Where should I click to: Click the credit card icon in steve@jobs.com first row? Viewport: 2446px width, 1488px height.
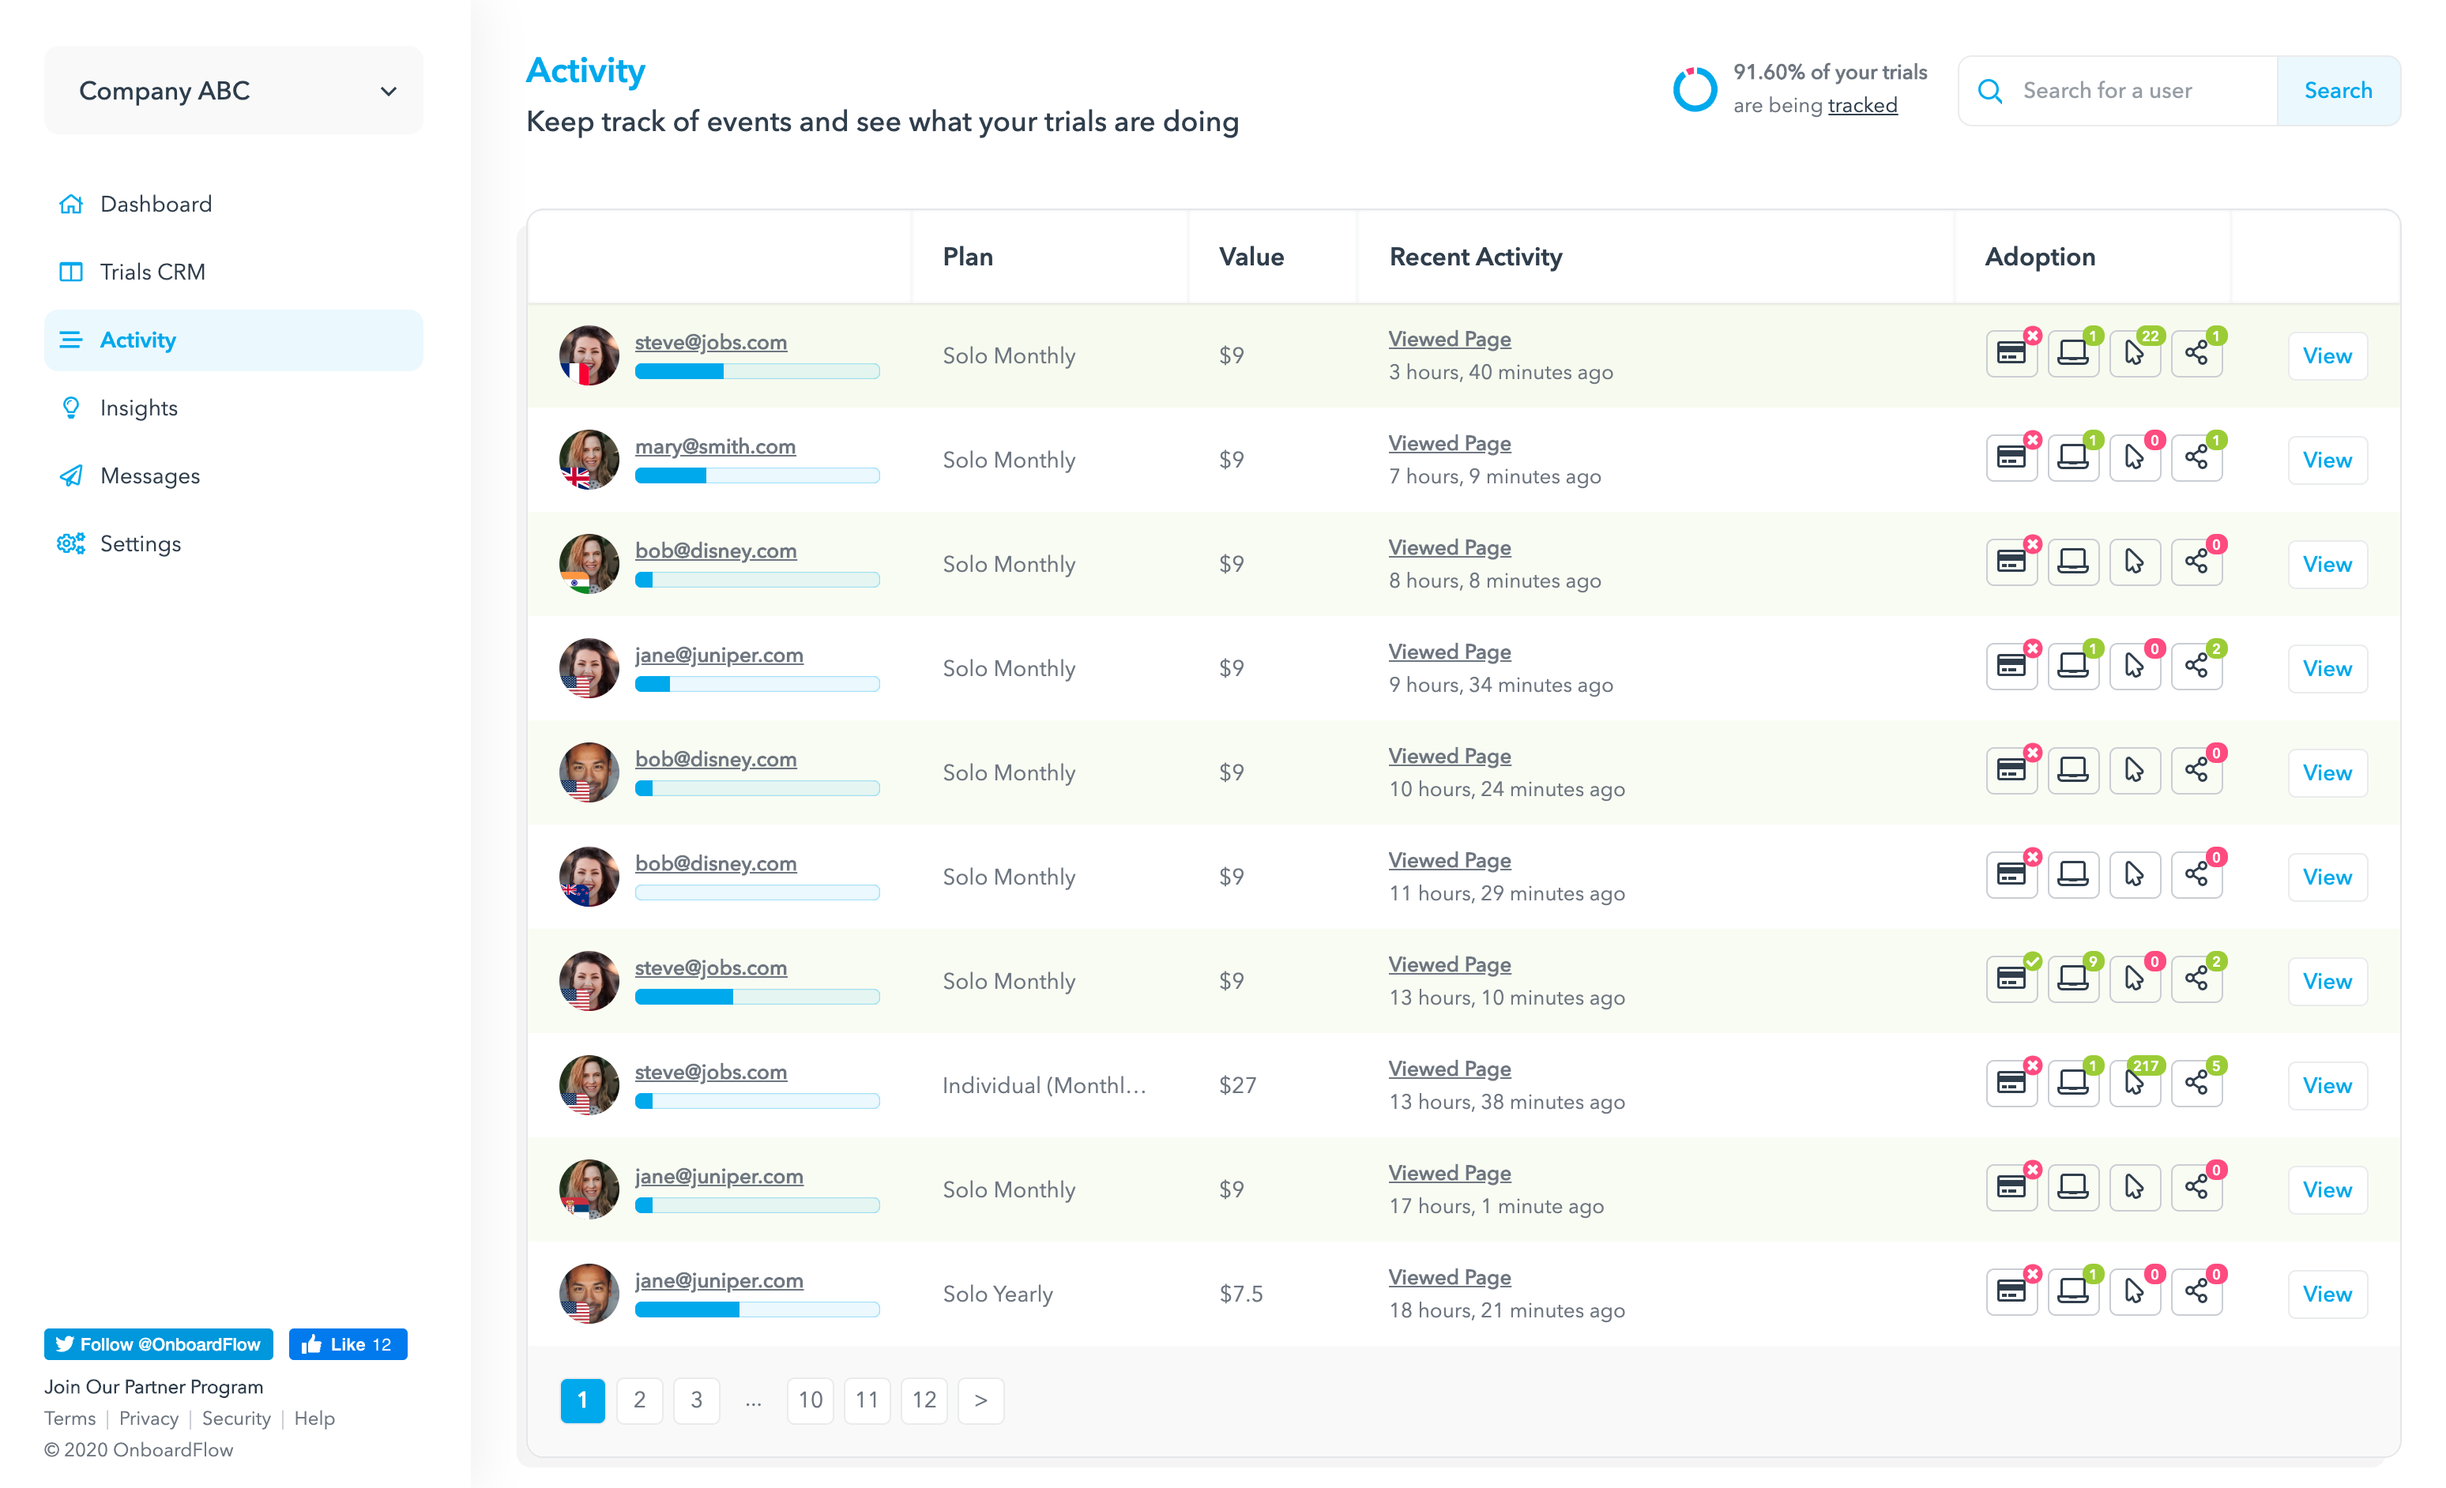(2011, 355)
